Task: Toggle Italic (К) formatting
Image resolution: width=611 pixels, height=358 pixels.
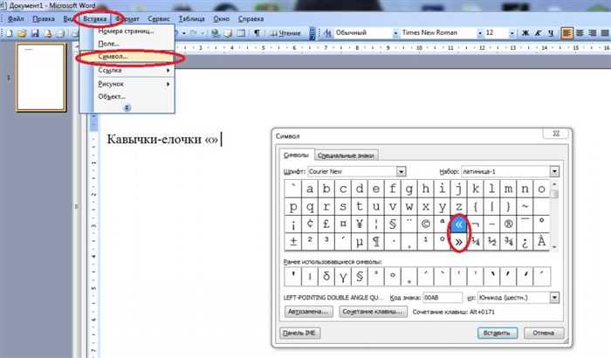Action: tap(539, 33)
